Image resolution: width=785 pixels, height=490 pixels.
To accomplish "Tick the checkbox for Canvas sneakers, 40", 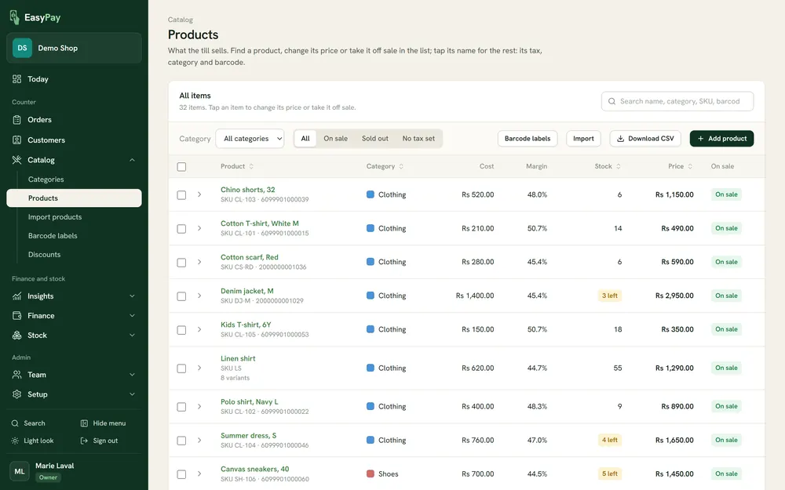I will pyautogui.click(x=182, y=474).
